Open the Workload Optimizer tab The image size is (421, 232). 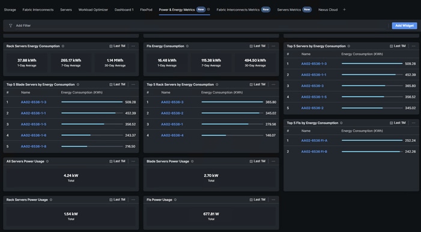(93, 10)
